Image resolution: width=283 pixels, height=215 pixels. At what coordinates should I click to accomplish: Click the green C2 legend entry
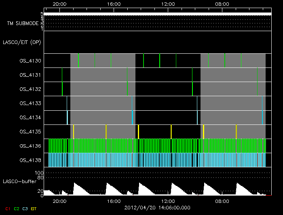(x=17, y=209)
